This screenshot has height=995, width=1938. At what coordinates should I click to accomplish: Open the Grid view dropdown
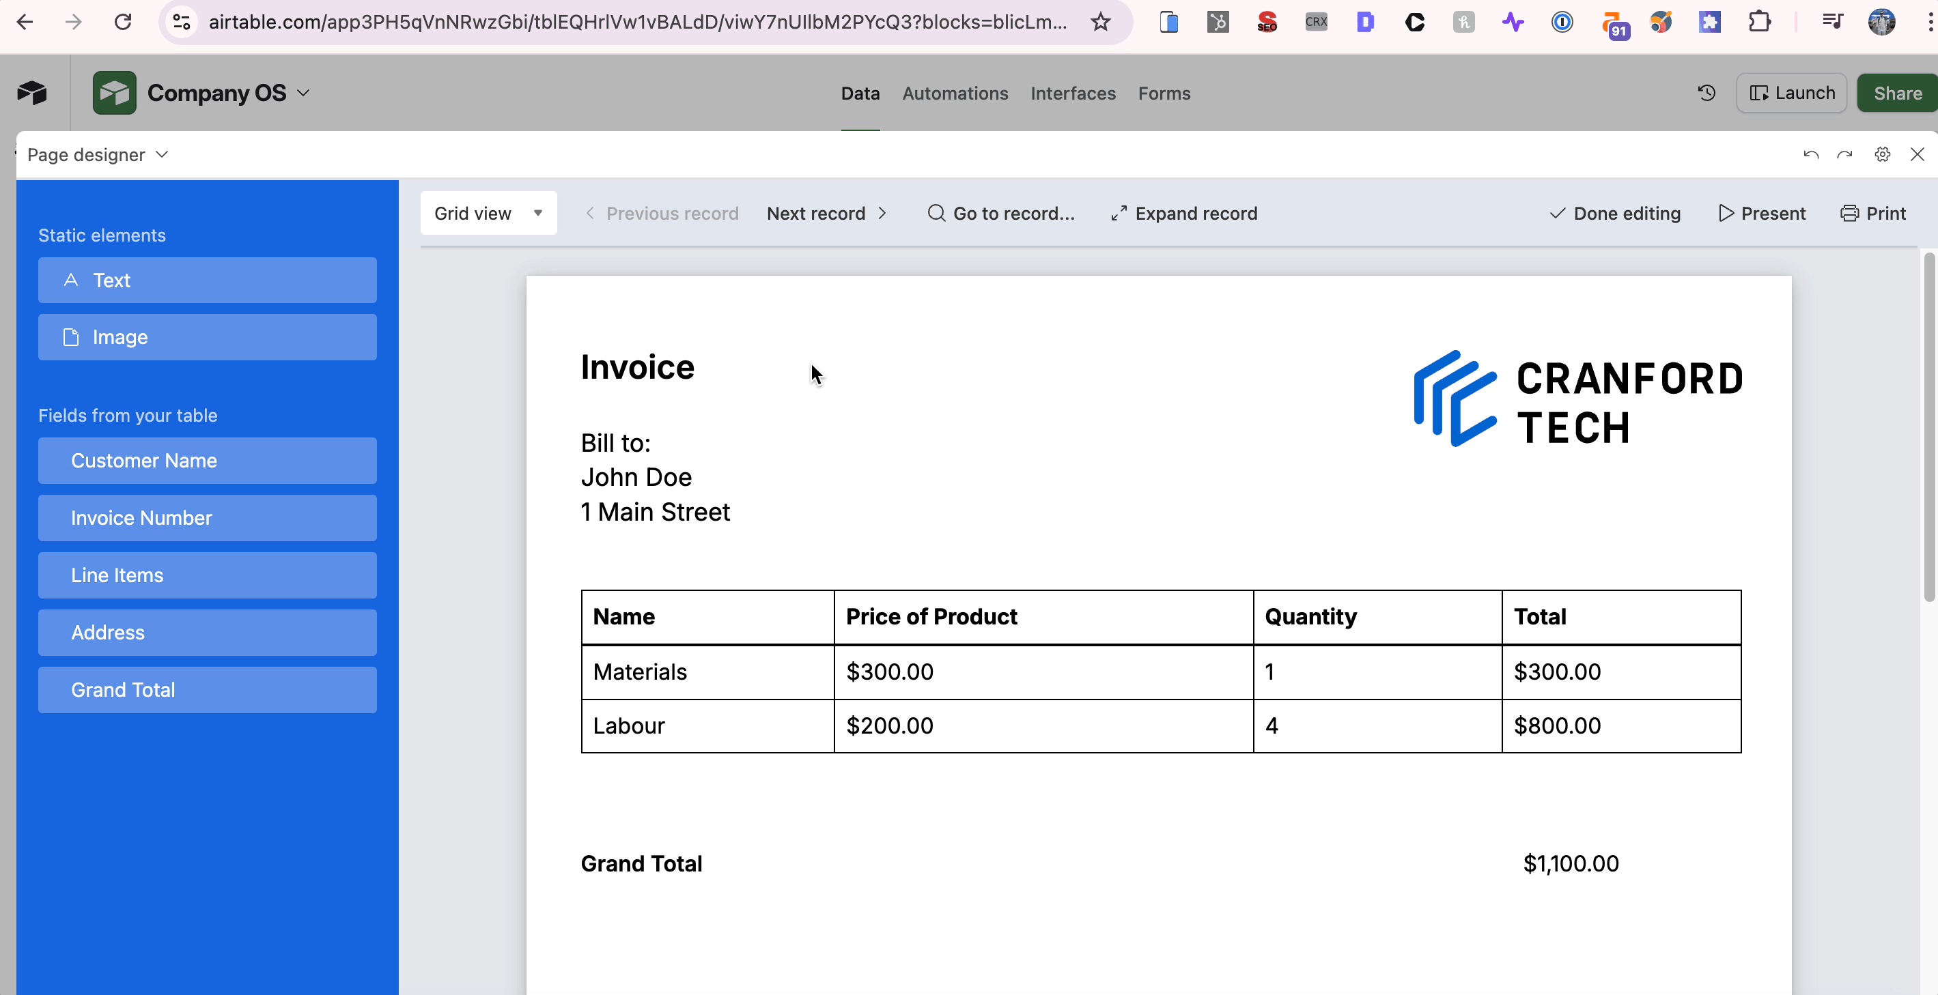(x=488, y=214)
